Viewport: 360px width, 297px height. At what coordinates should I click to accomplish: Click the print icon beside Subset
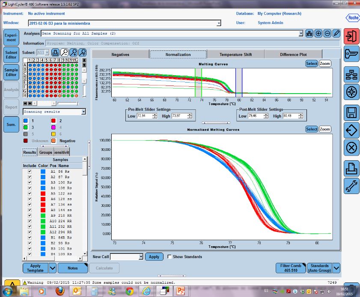coord(55,53)
